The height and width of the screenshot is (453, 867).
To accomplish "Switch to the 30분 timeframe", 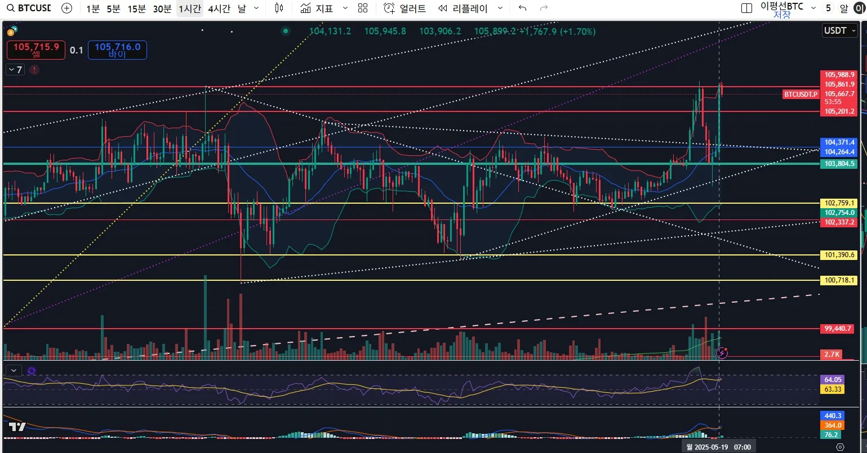I will (162, 8).
